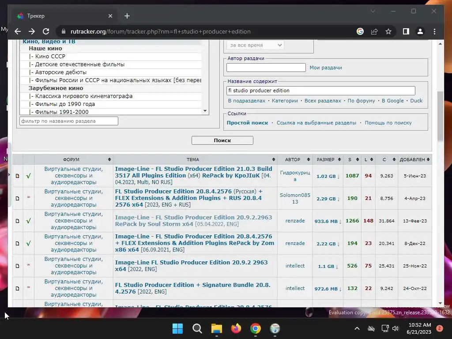Open File Explorer from taskbar
Image resolution: width=452 pixels, height=339 pixels.
point(216,328)
